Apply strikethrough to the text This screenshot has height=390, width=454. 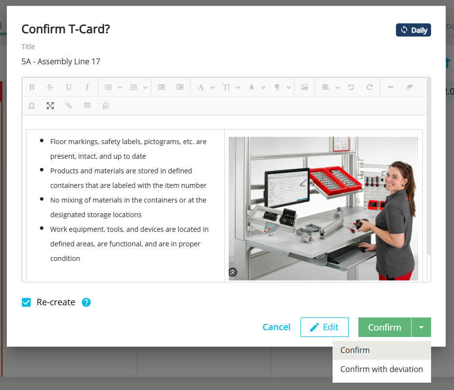(50, 87)
